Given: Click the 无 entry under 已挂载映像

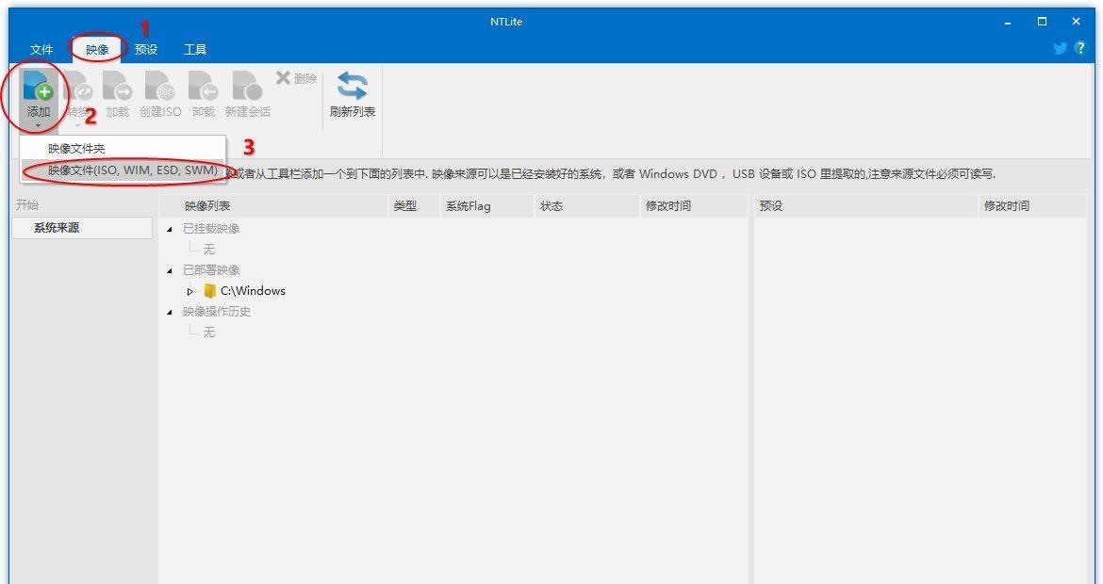Looking at the screenshot, I should click(x=209, y=250).
